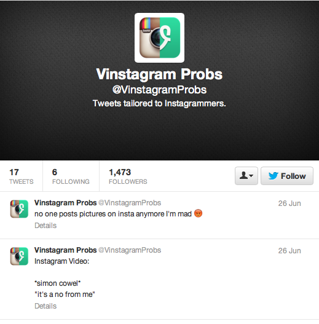Image resolution: width=319 pixels, height=324 pixels.
Task: Click avatar of the 'Instagram Video' tweet
Action: (19, 256)
